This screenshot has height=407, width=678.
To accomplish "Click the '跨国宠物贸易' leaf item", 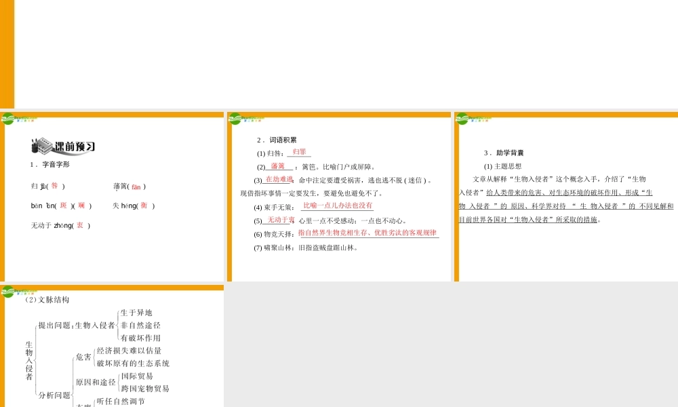I will [145, 389].
